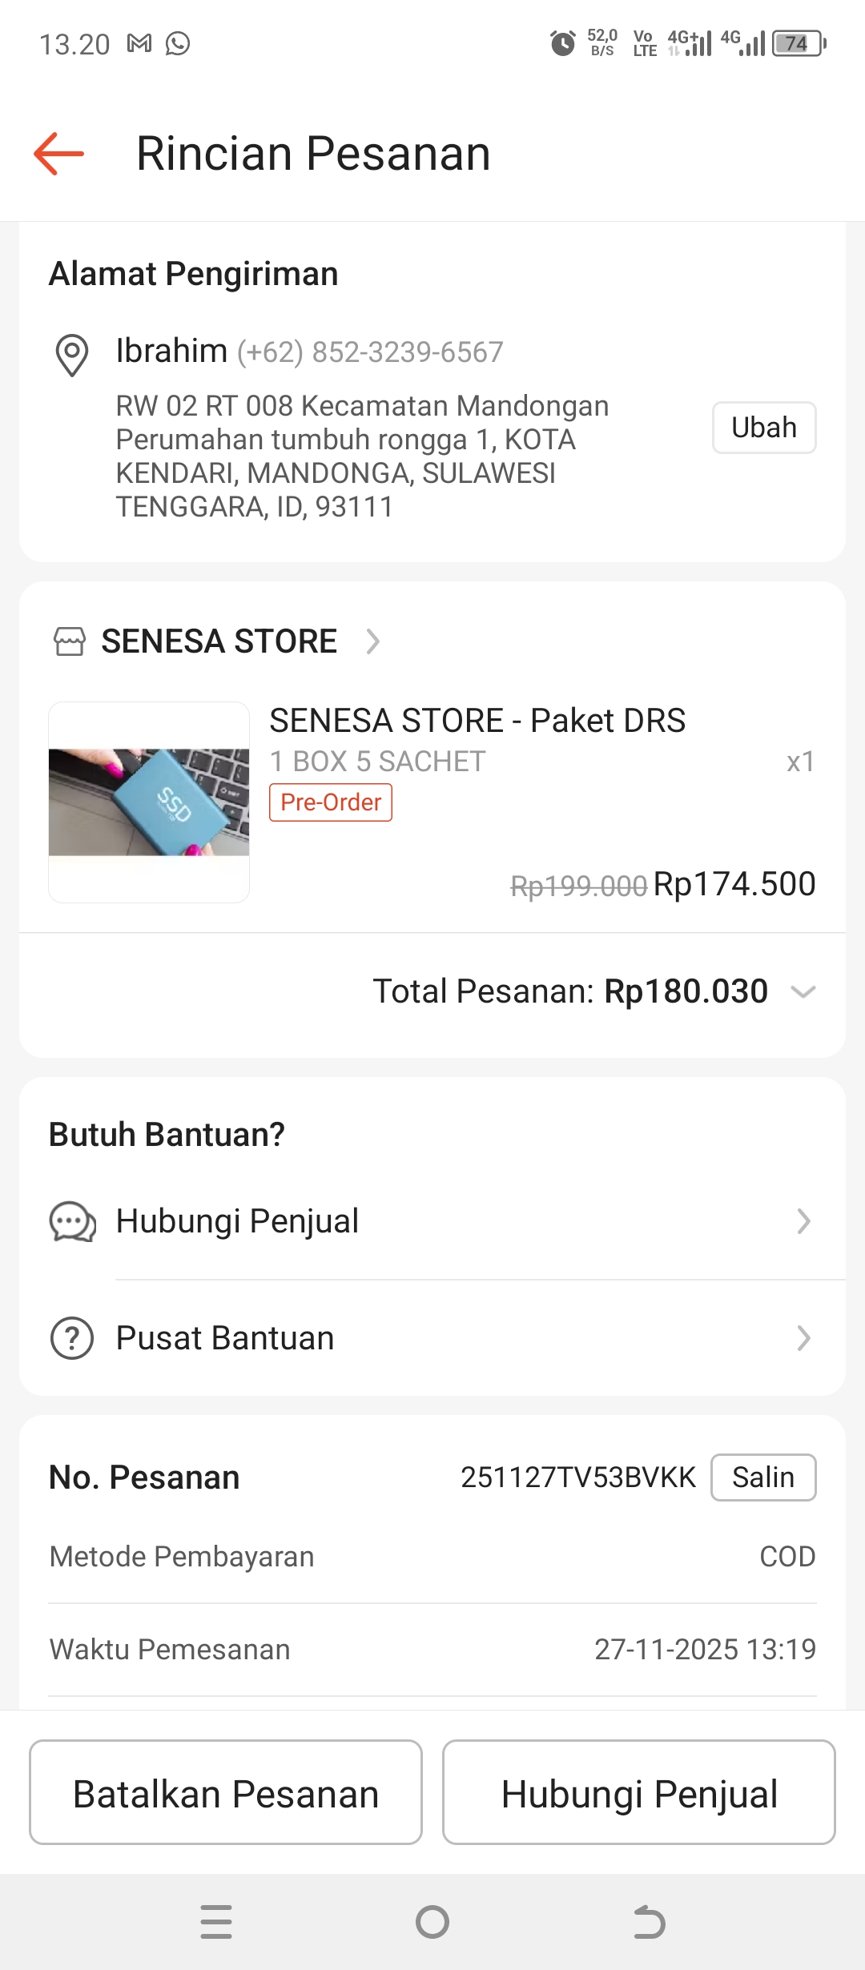Expand the Total Pesanan details chevron
865x1970 pixels.
(x=803, y=991)
